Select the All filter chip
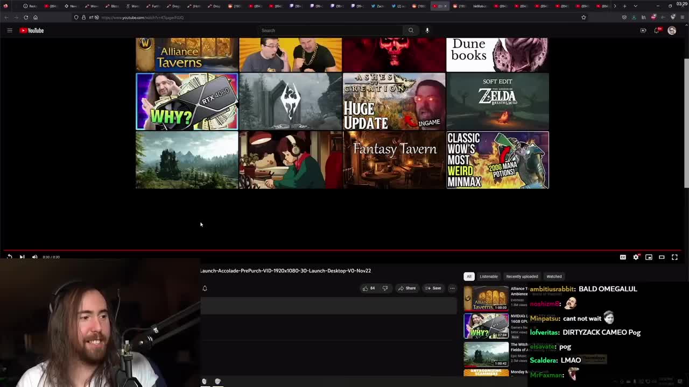Image resolution: width=689 pixels, height=387 pixels. coord(469,276)
